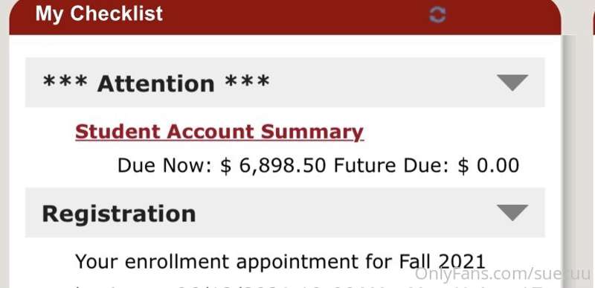Click the checklist panel vertical scrollbar
The width and height of the screenshot is (595, 288).
[x=568, y=161]
